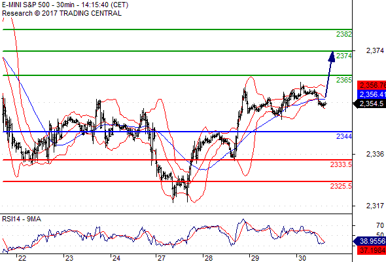This screenshot has width=386, height=262.
Task: Click the red 37.1984 RSI tag
Action: click(372, 250)
